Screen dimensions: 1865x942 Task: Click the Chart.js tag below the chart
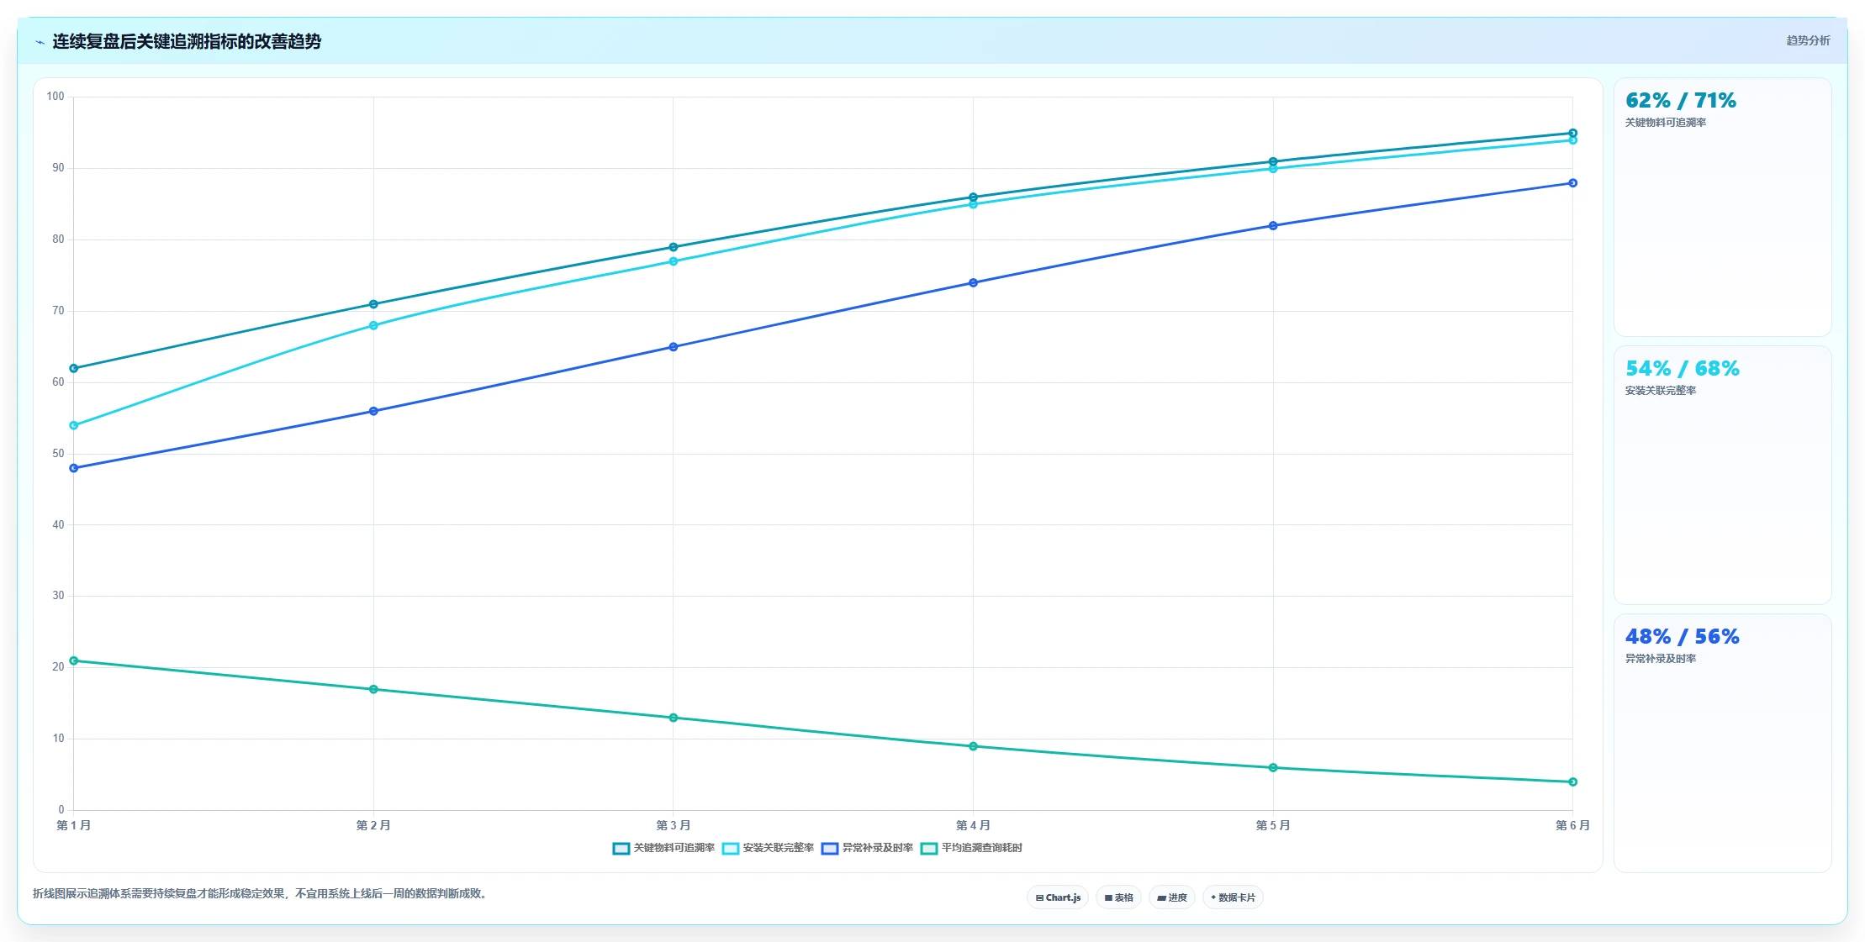pos(1058,897)
